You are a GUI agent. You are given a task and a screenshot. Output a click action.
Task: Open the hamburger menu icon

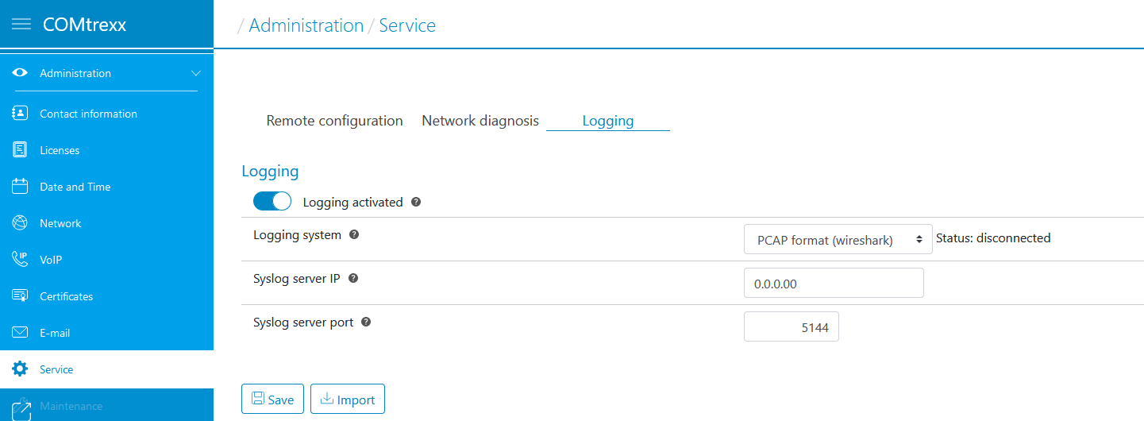(x=21, y=25)
